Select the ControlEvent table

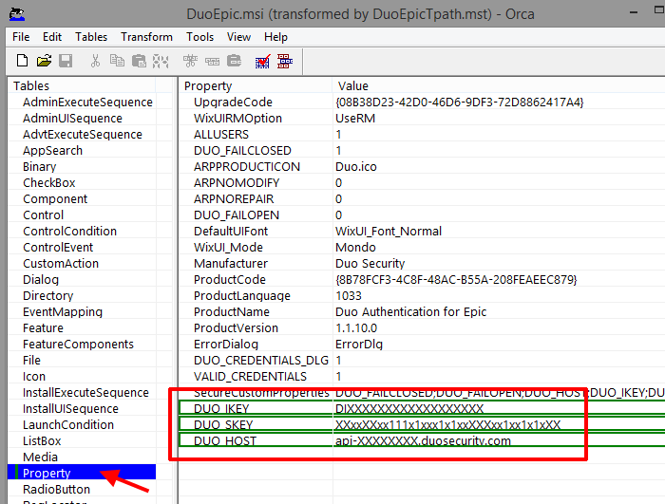58,247
